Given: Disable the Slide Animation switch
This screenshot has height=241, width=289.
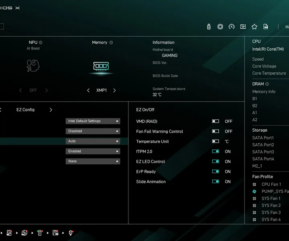Looking at the screenshot, I should (x=216, y=182).
